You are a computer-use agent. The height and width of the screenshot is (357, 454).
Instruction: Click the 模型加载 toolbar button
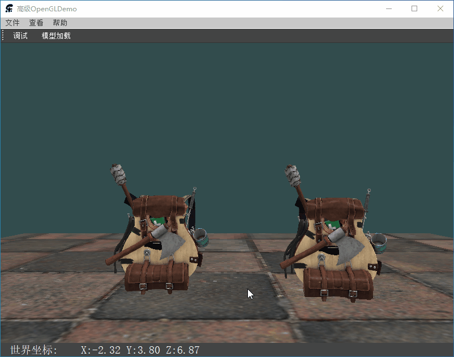coord(56,36)
